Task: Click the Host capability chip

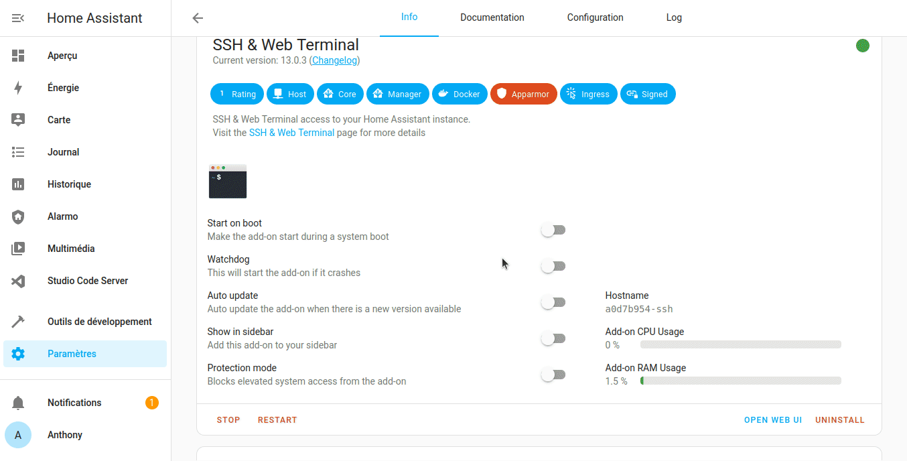Action: (290, 94)
